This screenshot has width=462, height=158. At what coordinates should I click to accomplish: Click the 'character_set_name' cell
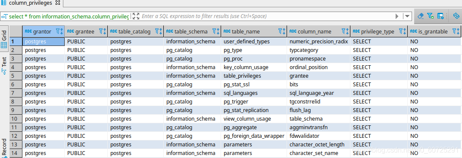pos(319,153)
